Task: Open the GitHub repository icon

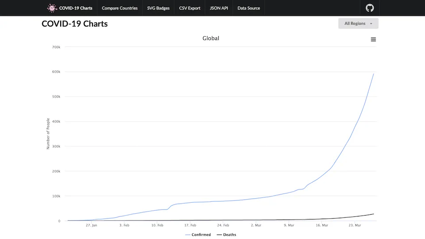Action: [370, 8]
